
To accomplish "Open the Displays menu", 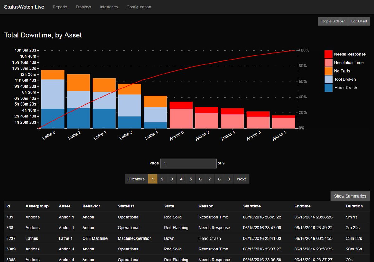I will coord(83,7).
